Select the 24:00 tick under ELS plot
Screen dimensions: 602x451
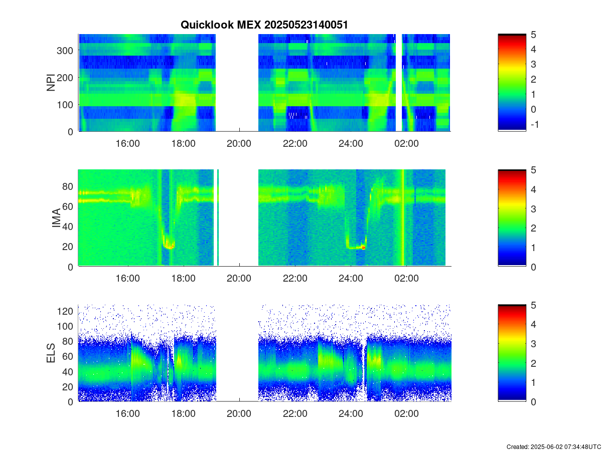click(x=351, y=413)
